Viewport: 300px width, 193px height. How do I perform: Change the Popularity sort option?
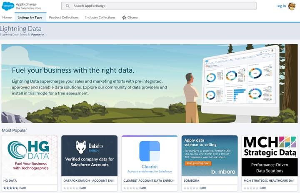point(37,35)
